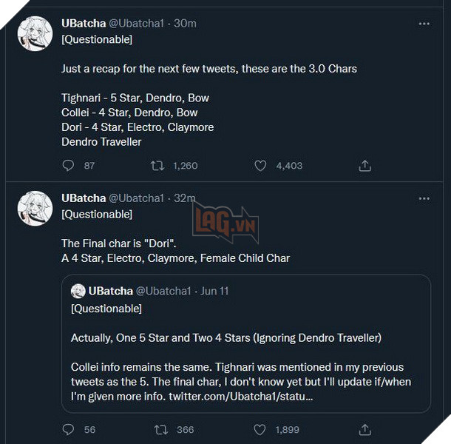
Task: Click the 30m timestamp link
Action: pos(185,24)
